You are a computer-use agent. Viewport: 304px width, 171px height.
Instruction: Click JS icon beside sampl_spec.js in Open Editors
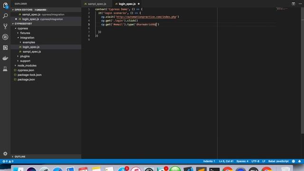(20, 15)
